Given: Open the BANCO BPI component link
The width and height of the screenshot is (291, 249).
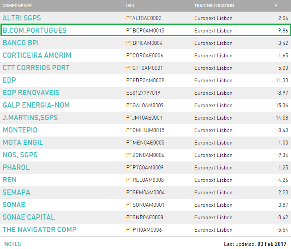Looking at the screenshot, I should pos(21,43).
